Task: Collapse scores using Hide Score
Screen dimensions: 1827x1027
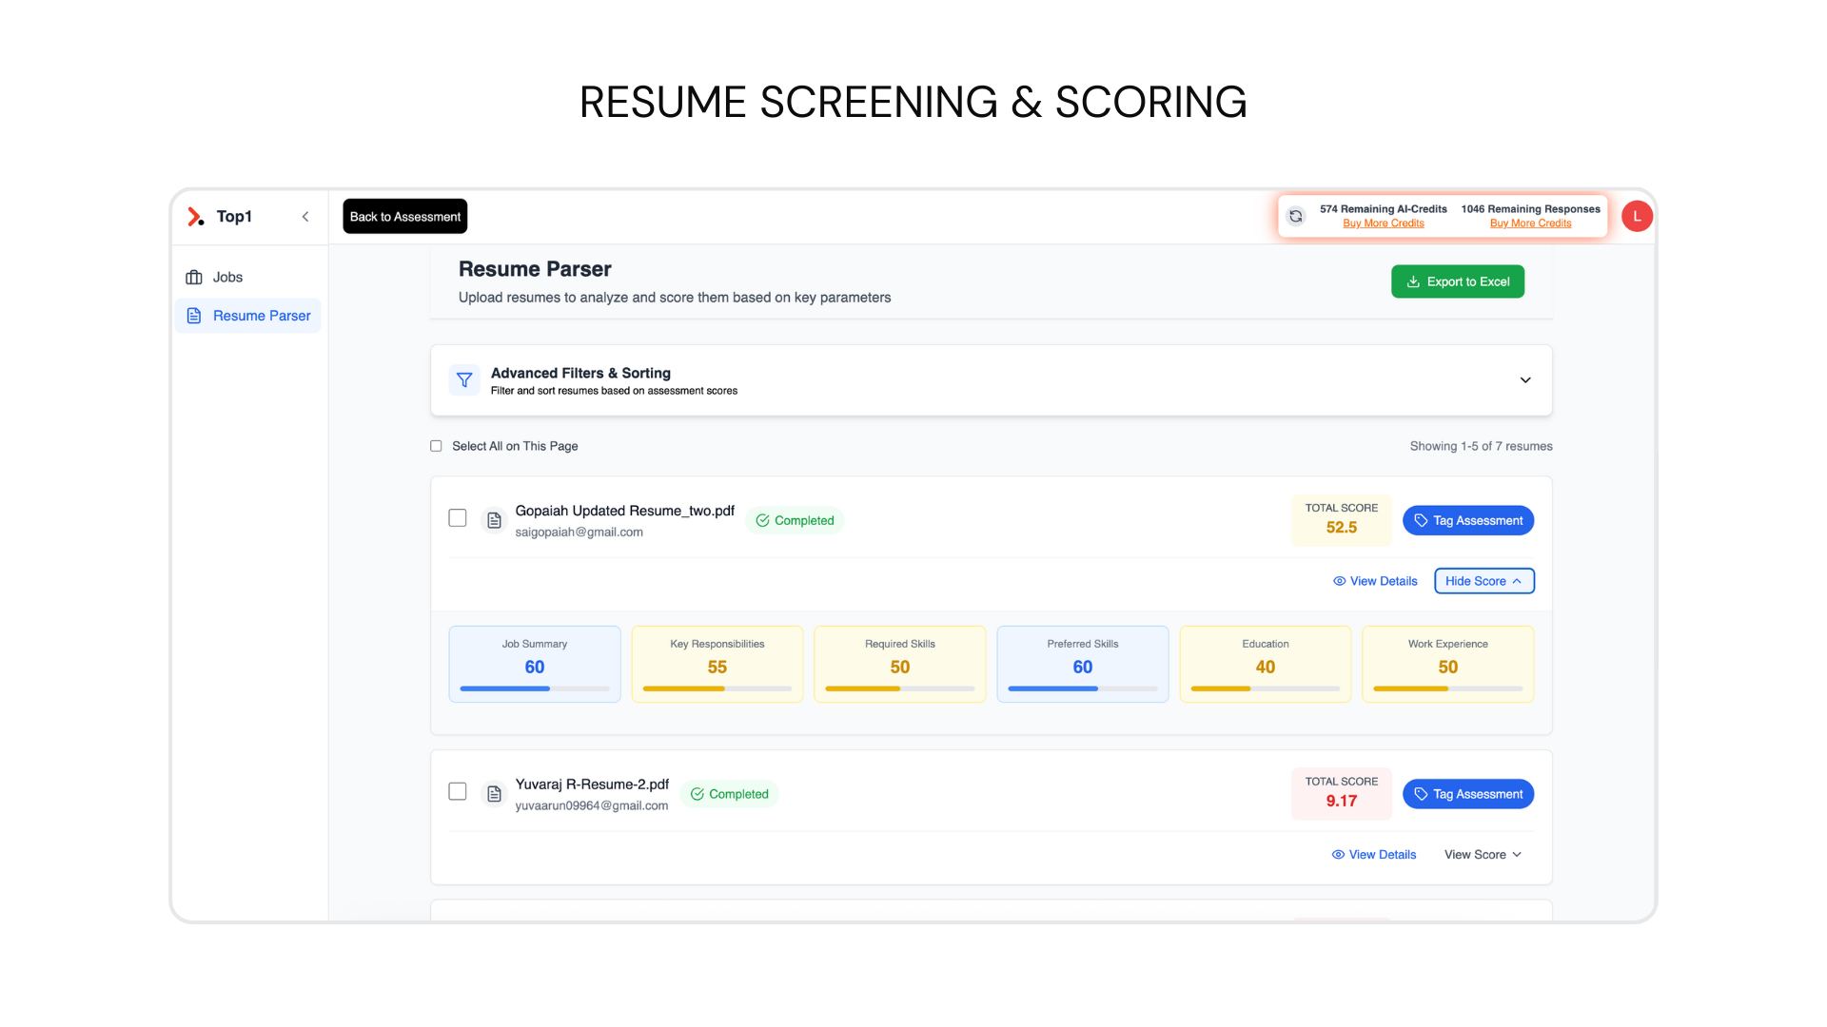Action: pos(1483,581)
